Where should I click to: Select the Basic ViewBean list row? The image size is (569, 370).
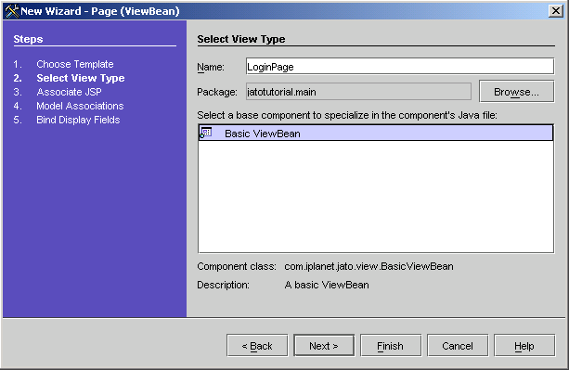tap(376, 133)
